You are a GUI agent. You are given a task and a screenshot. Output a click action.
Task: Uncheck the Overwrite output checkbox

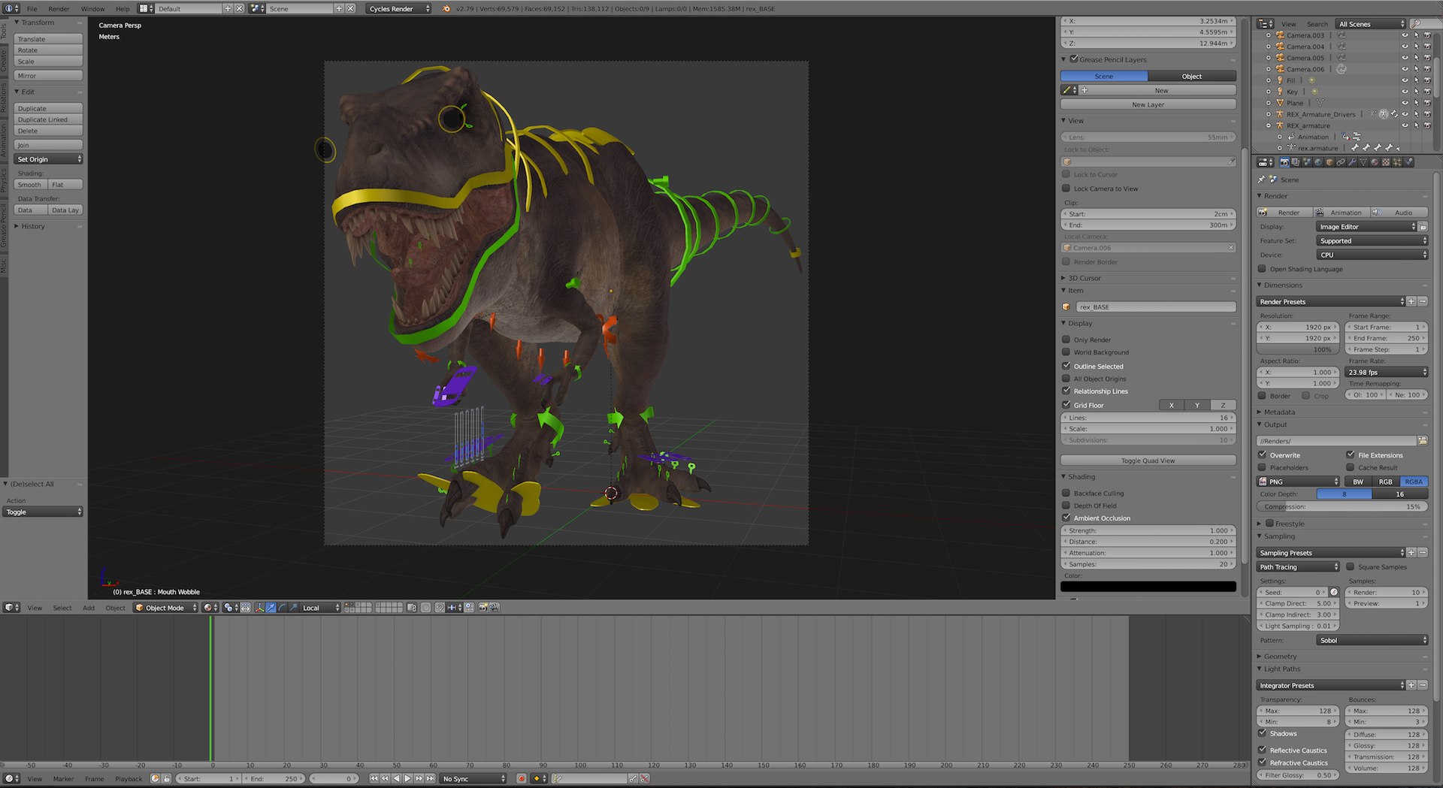(1262, 454)
